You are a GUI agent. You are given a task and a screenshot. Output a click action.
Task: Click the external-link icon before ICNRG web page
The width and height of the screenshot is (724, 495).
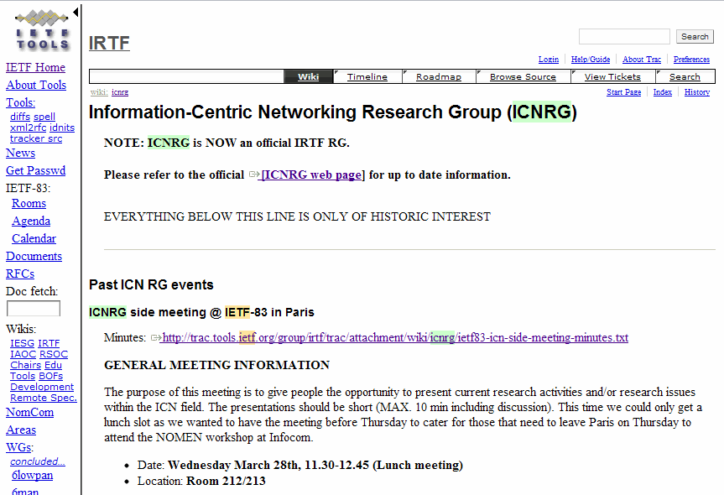pos(254,175)
